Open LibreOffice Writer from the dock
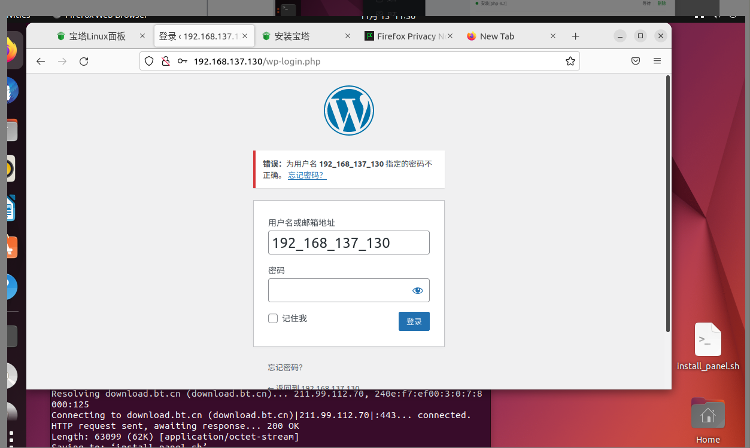 pyautogui.click(x=12, y=209)
